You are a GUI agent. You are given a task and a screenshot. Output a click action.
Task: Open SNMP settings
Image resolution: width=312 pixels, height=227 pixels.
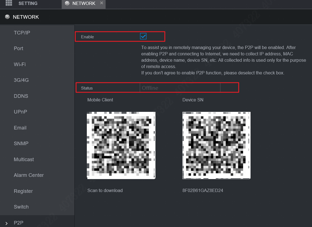coord(21,143)
